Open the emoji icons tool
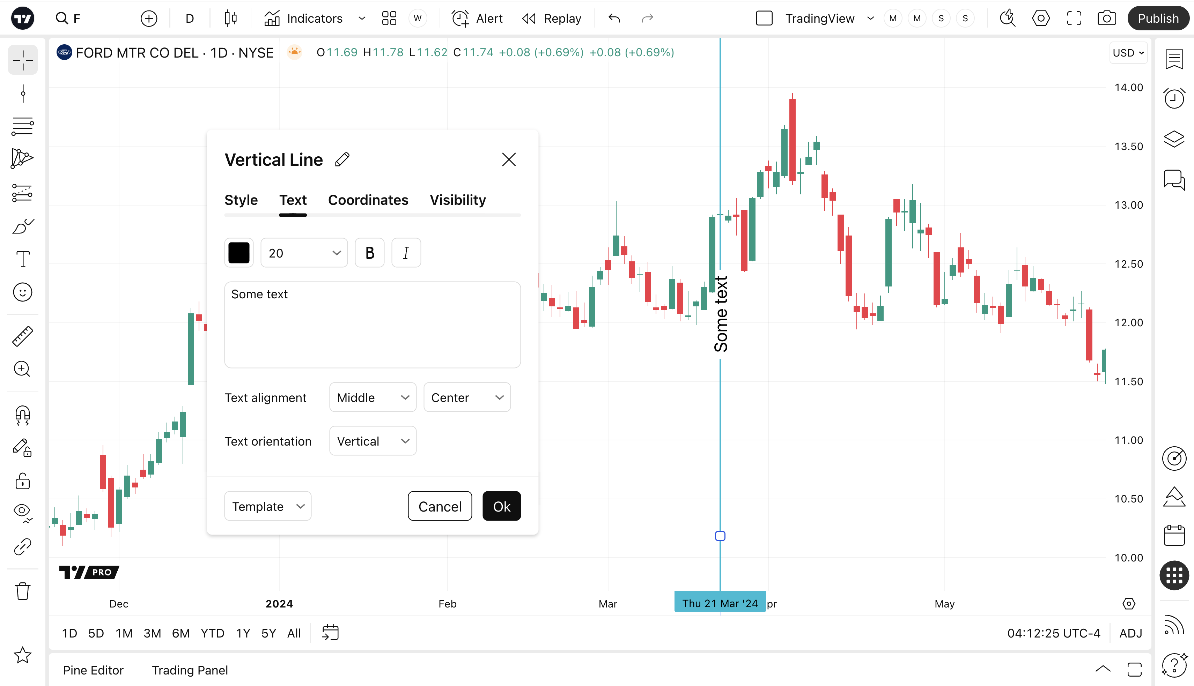The width and height of the screenshot is (1194, 686). [23, 292]
